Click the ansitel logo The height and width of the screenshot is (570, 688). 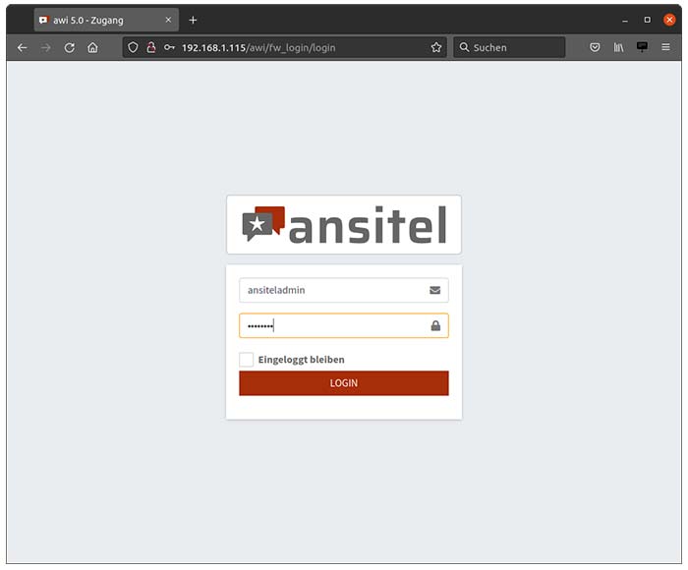tap(344, 225)
